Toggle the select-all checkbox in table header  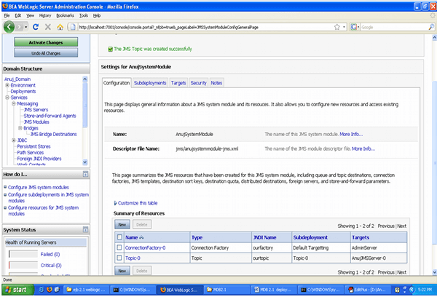[x=119, y=237]
